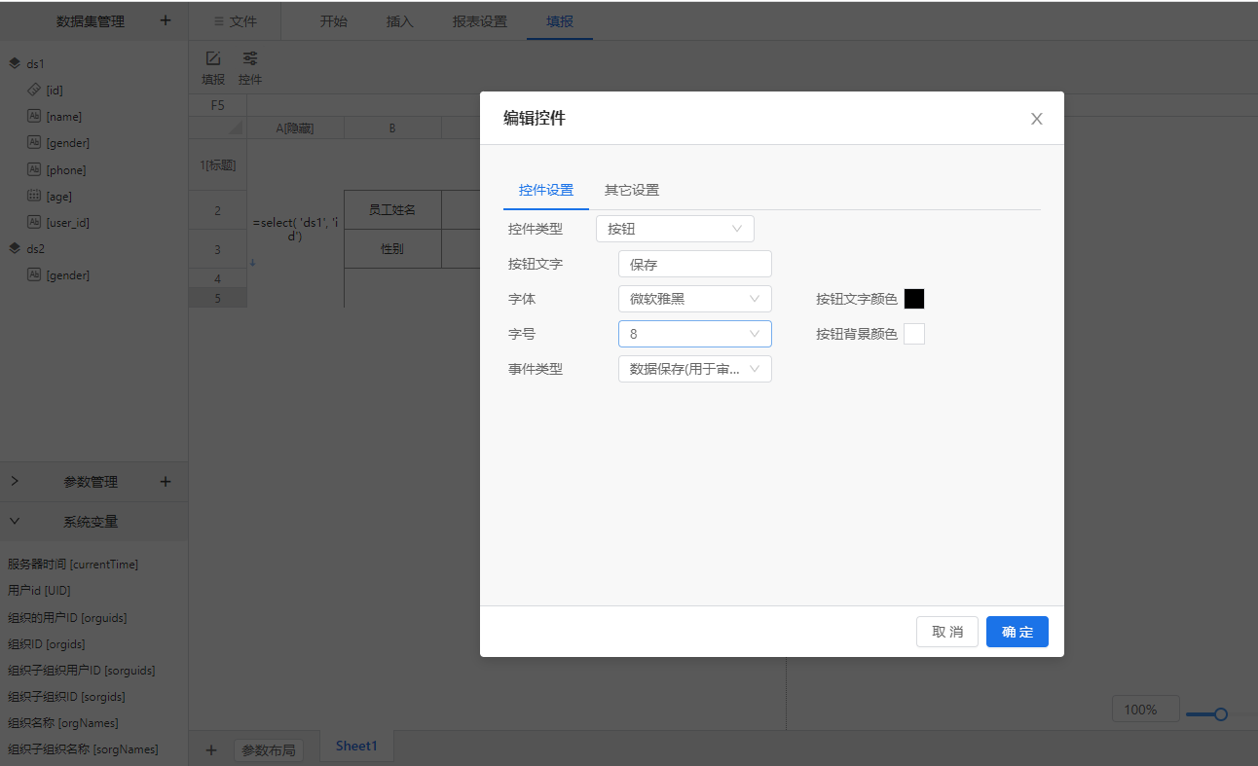Viewport: 1258px width, 766px height.
Task: Select column header A[隐藏]
Action: click(x=295, y=128)
